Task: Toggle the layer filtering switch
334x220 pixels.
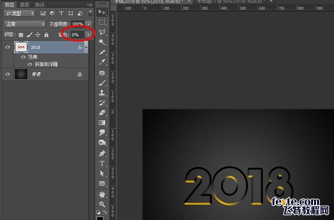Action: coord(90,13)
